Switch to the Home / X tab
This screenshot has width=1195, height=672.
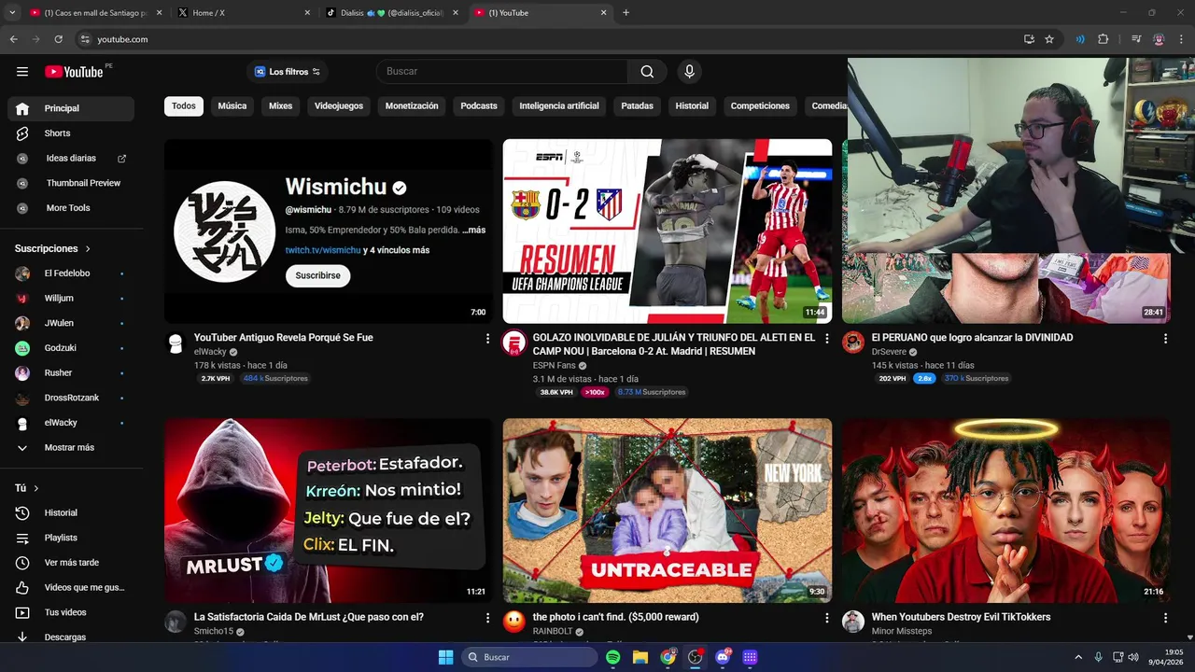pos(245,13)
